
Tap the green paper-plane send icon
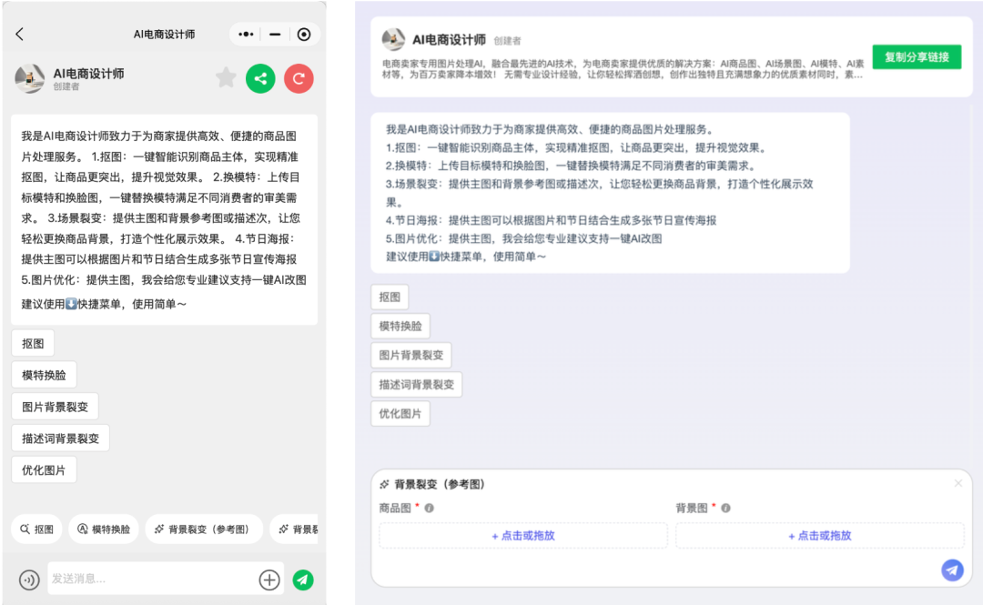click(303, 580)
